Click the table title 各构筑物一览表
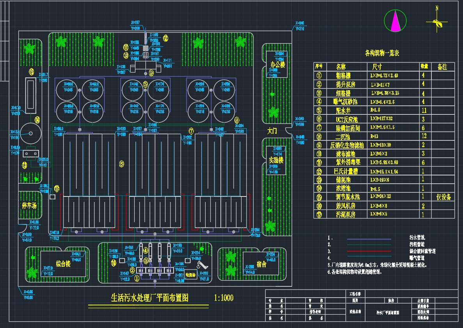Image resolution: width=463 pixels, height=328 pixels. tap(382, 53)
